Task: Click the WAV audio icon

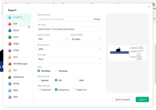Action: click(10, 90)
